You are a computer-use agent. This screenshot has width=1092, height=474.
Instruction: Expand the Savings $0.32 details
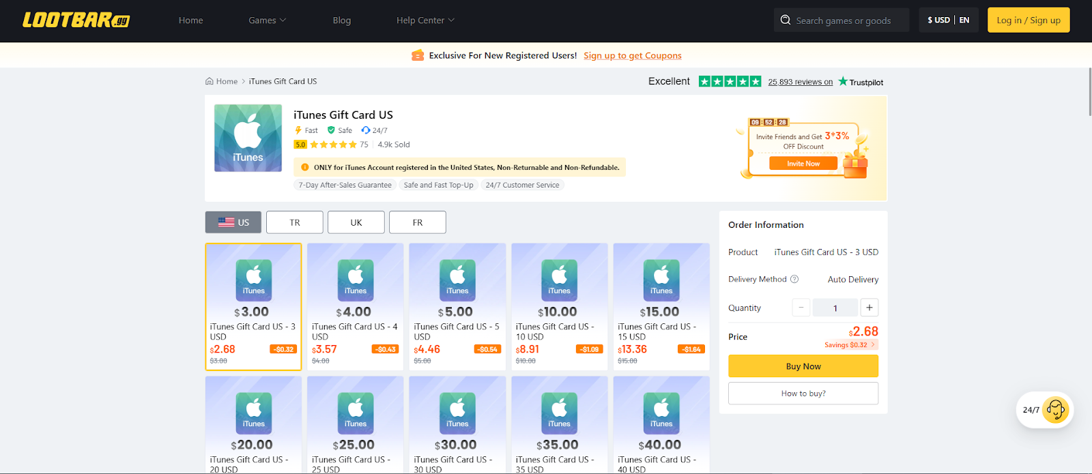[x=850, y=345]
